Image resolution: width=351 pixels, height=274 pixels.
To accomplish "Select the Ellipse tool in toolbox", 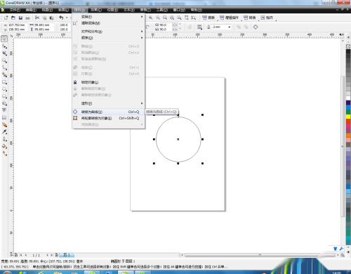I will coord(4,89).
